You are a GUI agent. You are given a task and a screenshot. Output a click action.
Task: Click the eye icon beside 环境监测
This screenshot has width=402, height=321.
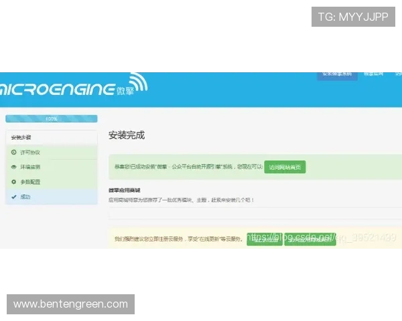pyautogui.click(x=14, y=167)
